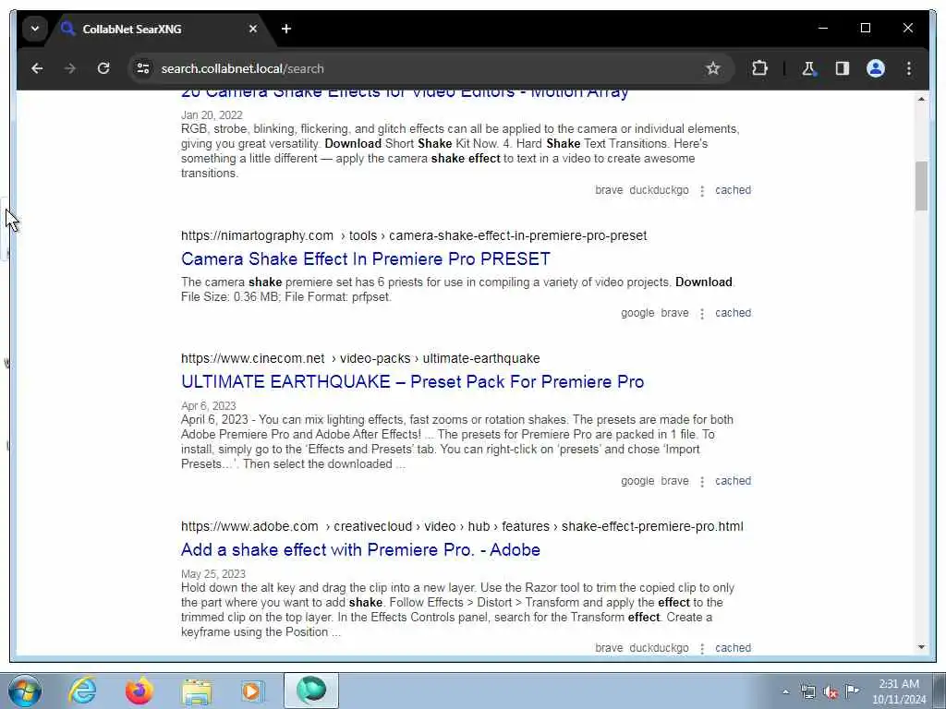Click the scrollbar down arrow

pyautogui.click(x=921, y=647)
